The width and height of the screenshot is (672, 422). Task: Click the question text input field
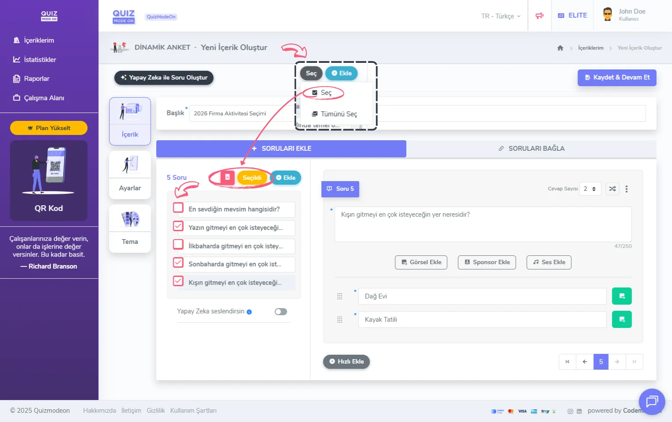click(482, 224)
